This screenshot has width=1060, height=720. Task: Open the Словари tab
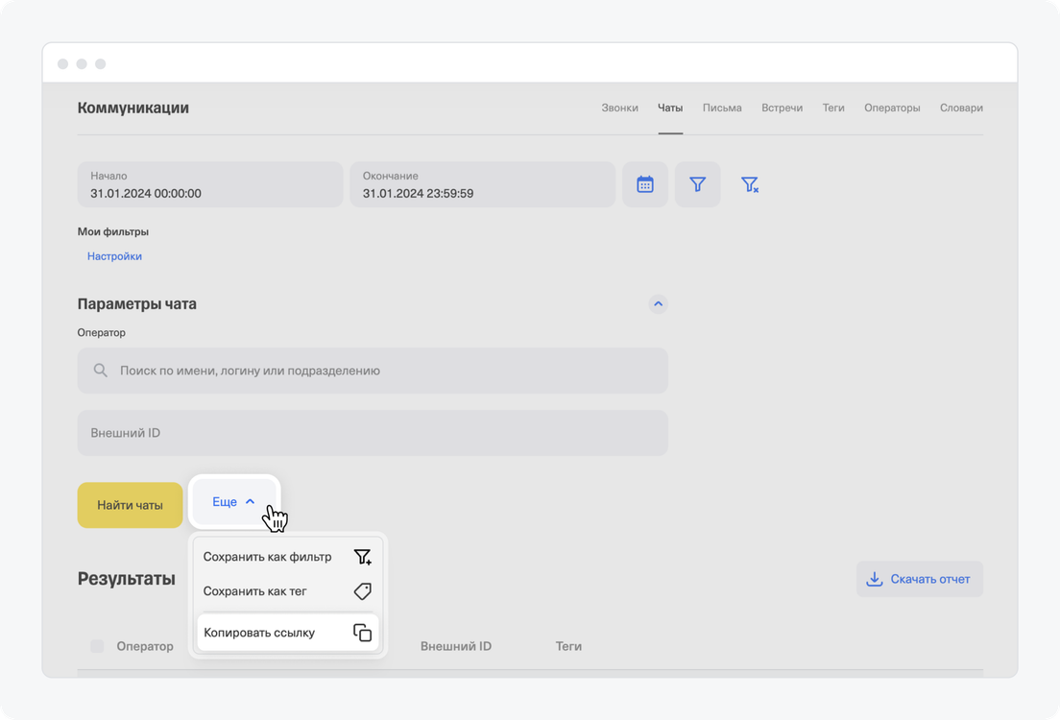[961, 108]
